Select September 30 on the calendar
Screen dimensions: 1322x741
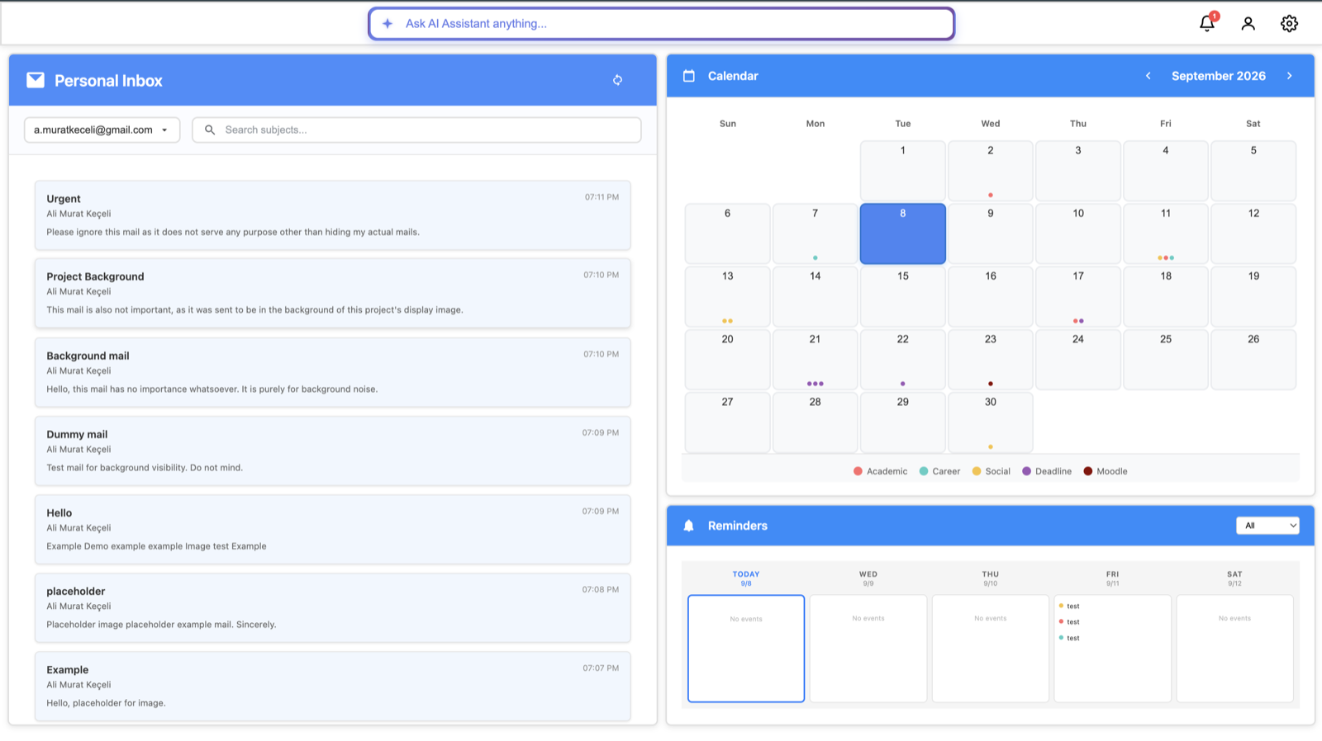point(991,422)
